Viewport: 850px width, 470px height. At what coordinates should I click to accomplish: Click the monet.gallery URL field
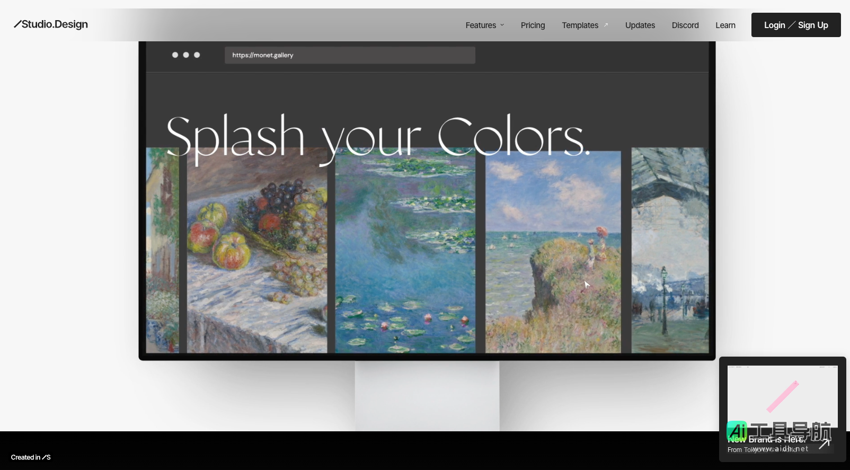pyautogui.click(x=350, y=55)
